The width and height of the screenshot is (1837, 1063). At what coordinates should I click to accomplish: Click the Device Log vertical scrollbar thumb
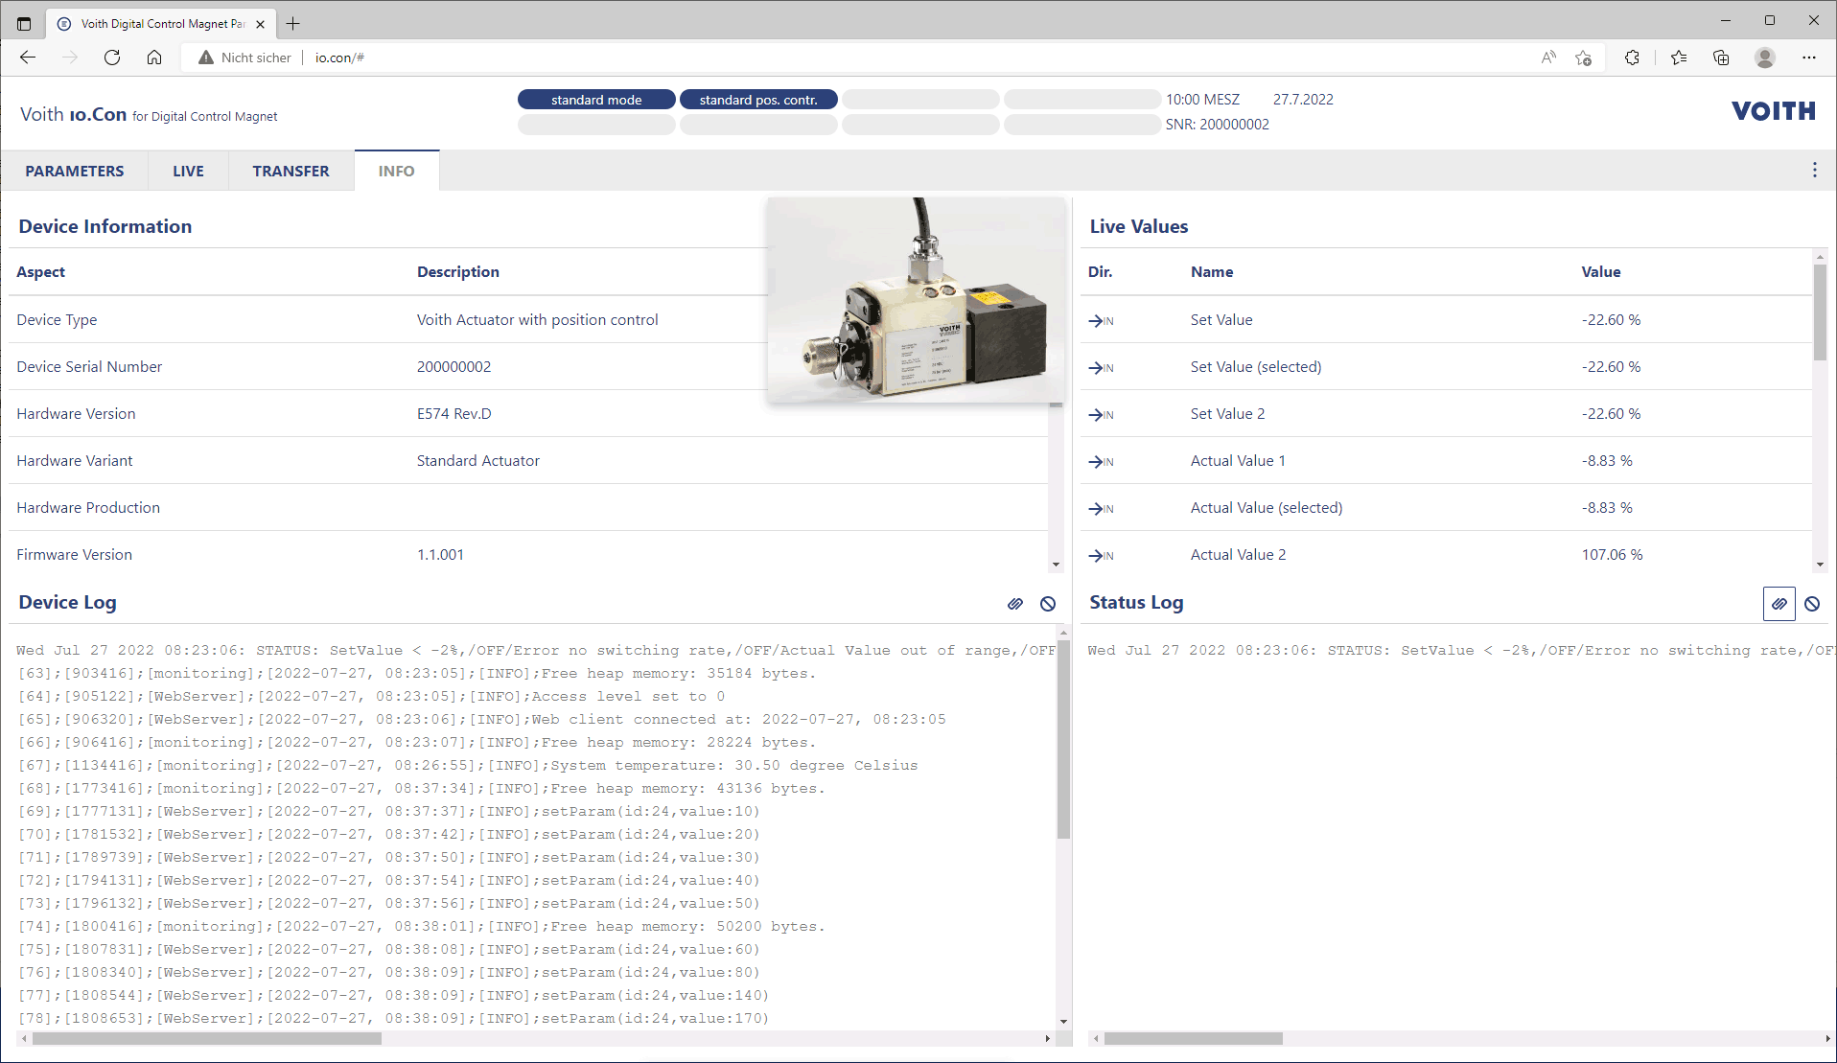point(1063,739)
